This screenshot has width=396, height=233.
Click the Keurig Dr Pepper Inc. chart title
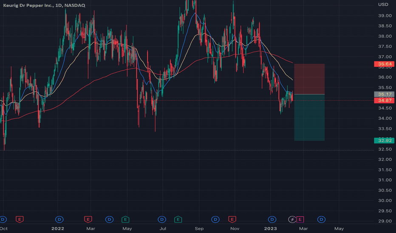pyautogui.click(x=44, y=5)
